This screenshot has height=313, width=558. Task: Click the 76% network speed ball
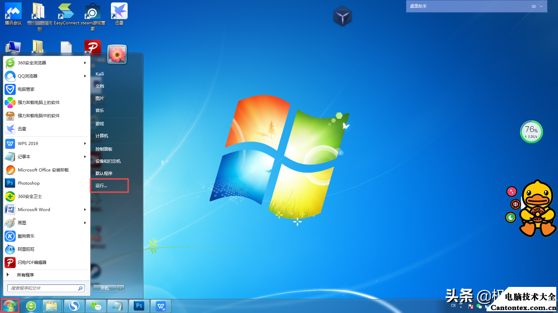pyautogui.click(x=531, y=132)
